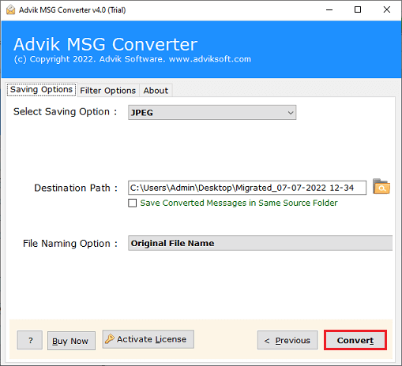402x366 pixels.
Task: Go back with the Previous button
Action: [x=287, y=340]
